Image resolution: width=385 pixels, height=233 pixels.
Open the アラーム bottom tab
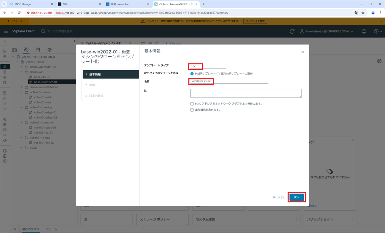point(51,229)
